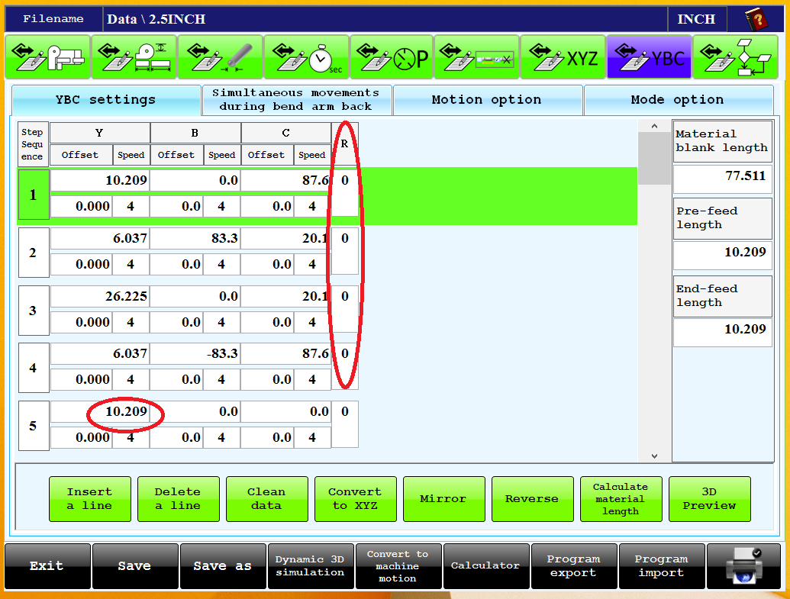
Task: Open Simultaneous movements during bend arm back tab
Action: (x=295, y=100)
